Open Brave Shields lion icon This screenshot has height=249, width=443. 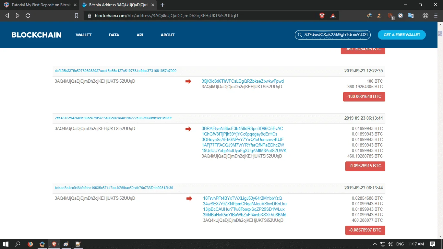[322, 16]
